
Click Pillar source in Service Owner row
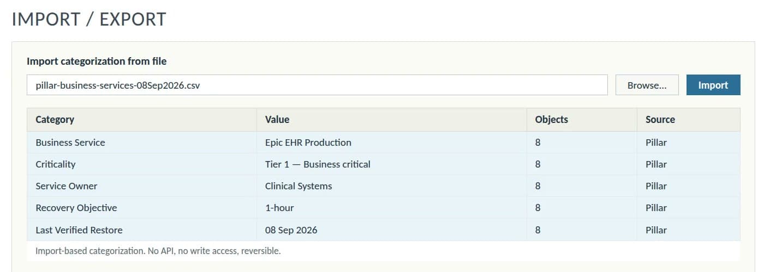tap(656, 186)
